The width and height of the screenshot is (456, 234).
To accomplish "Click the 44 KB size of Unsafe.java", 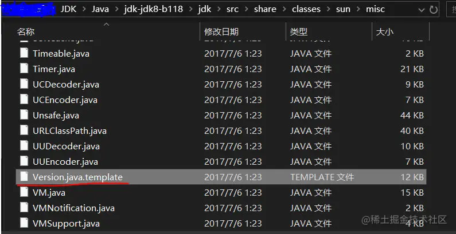I will click(x=412, y=116).
